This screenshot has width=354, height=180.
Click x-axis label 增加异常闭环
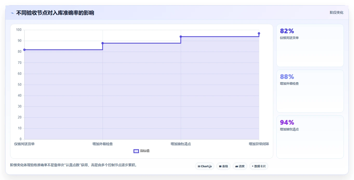[259, 144]
